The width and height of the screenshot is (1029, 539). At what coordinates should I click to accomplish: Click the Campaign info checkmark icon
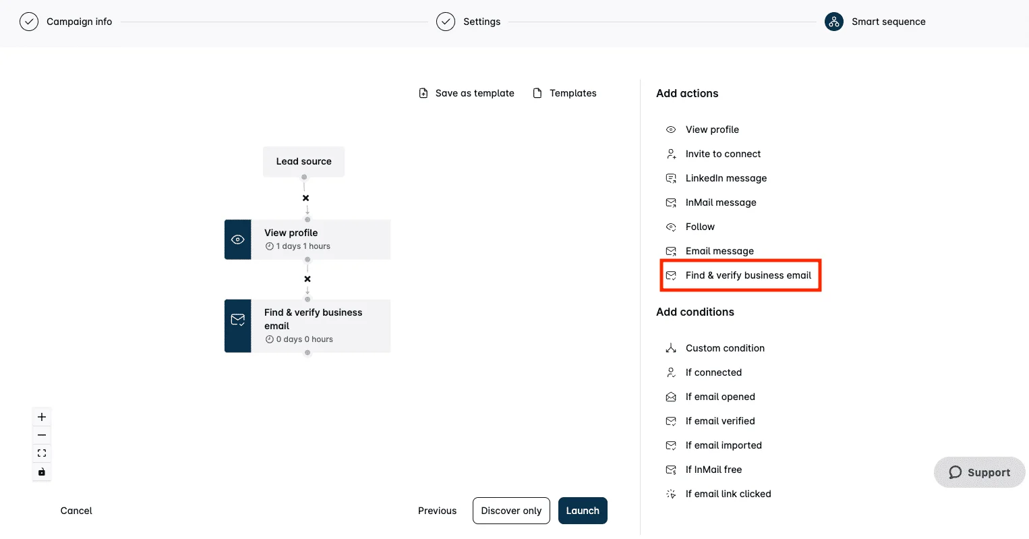click(29, 22)
